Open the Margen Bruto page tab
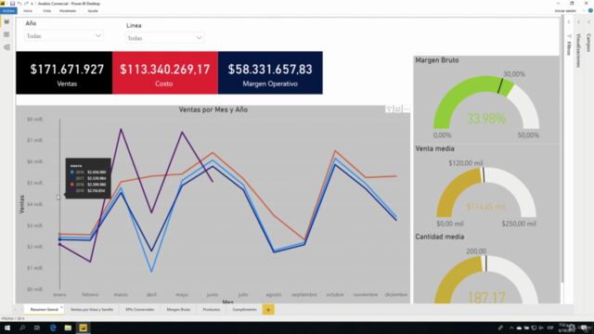 [178, 309]
